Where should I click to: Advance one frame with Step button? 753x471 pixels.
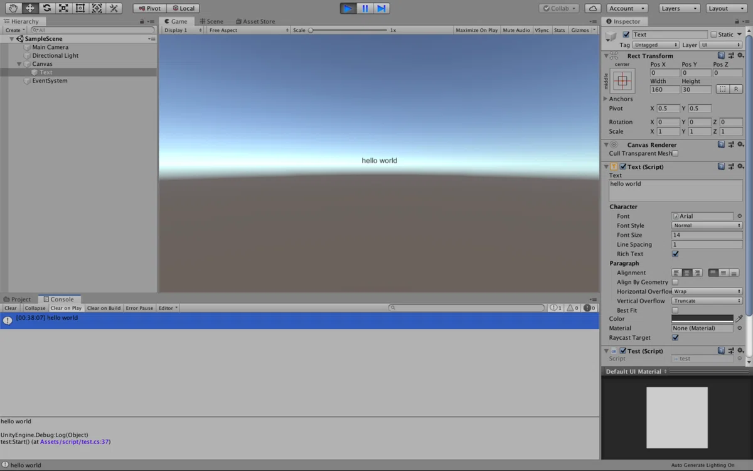click(x=382, y=8)
